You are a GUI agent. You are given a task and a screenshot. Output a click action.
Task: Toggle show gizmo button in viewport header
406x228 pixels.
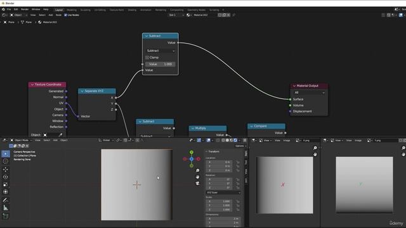point(199,140)
